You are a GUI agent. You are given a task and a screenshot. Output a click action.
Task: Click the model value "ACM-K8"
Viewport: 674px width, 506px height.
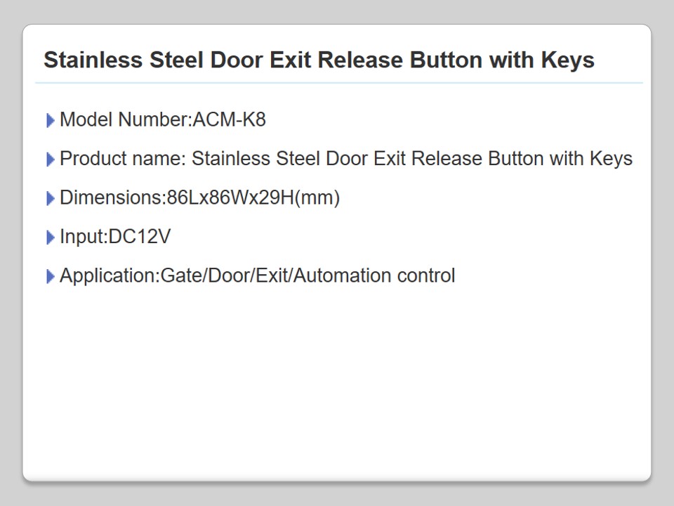pyautogui.click(x=230, y=120)
